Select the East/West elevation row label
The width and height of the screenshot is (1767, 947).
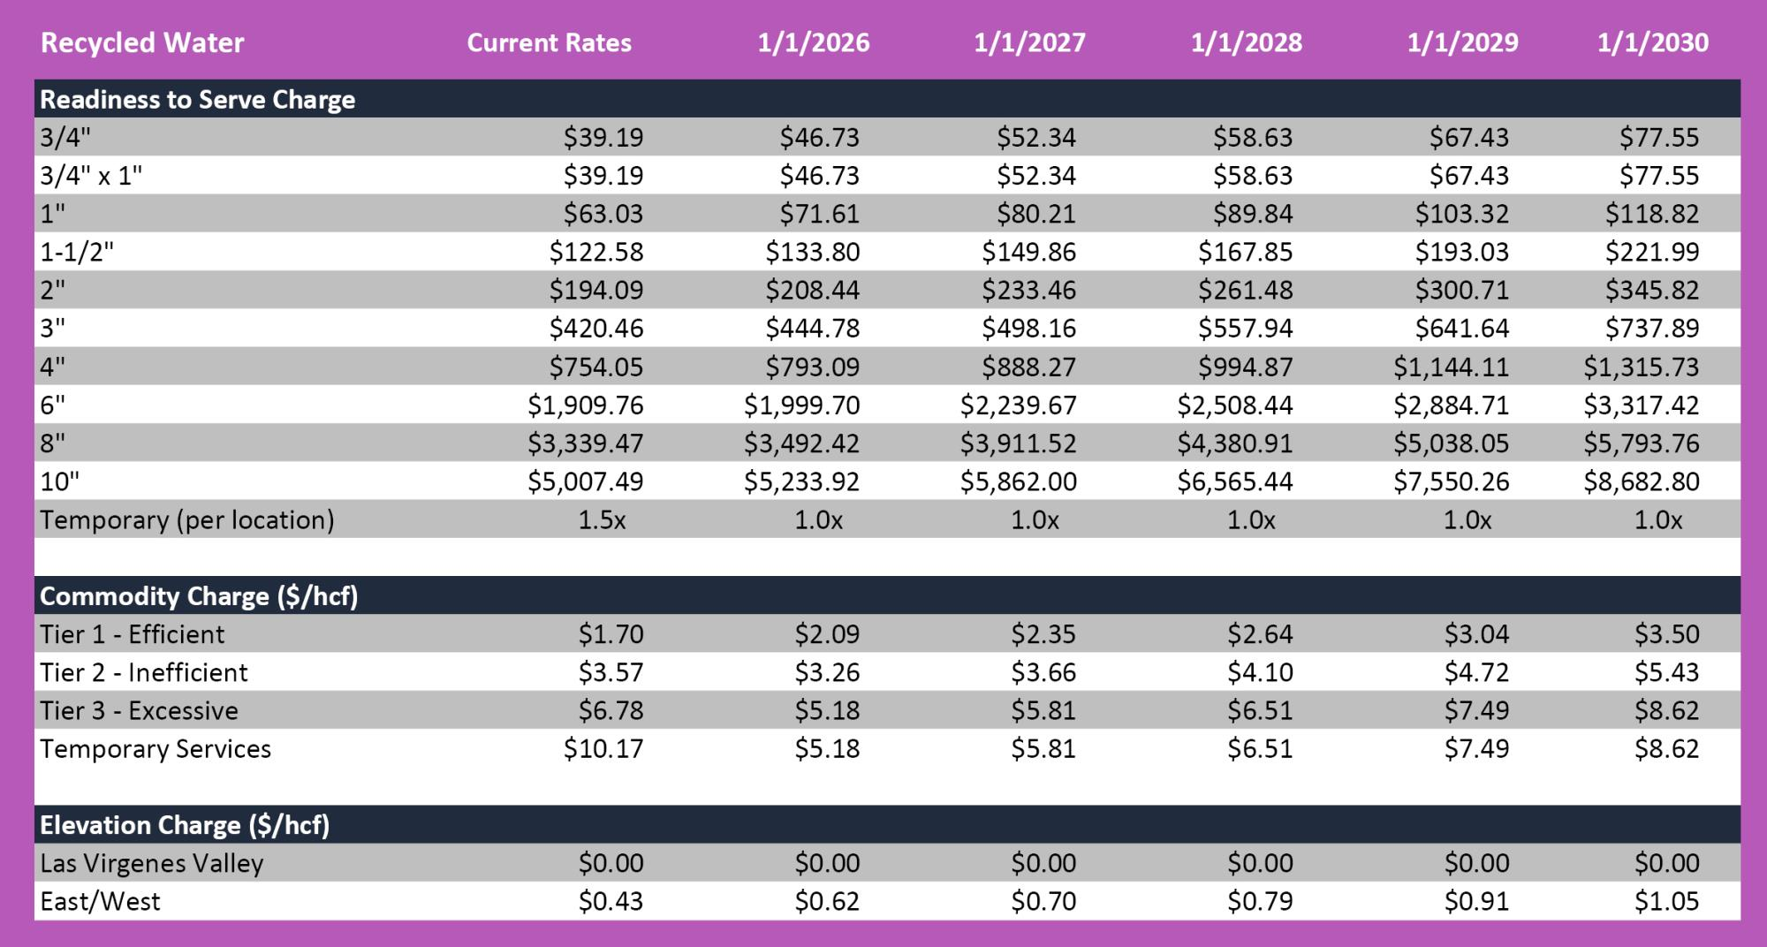[100, 901]
